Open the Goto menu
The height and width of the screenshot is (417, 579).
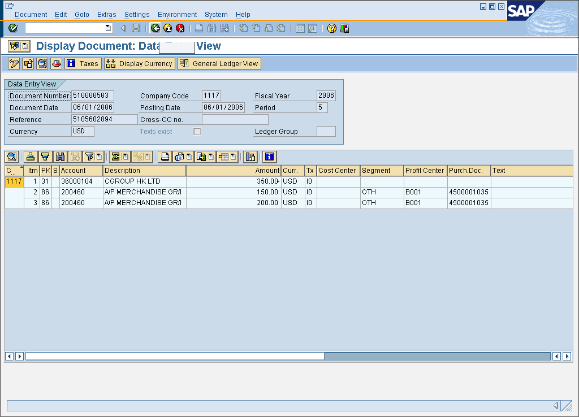click(x=81, y=14)
